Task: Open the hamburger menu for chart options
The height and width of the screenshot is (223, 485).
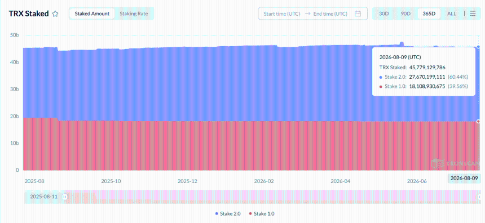Action: point(473,14)
